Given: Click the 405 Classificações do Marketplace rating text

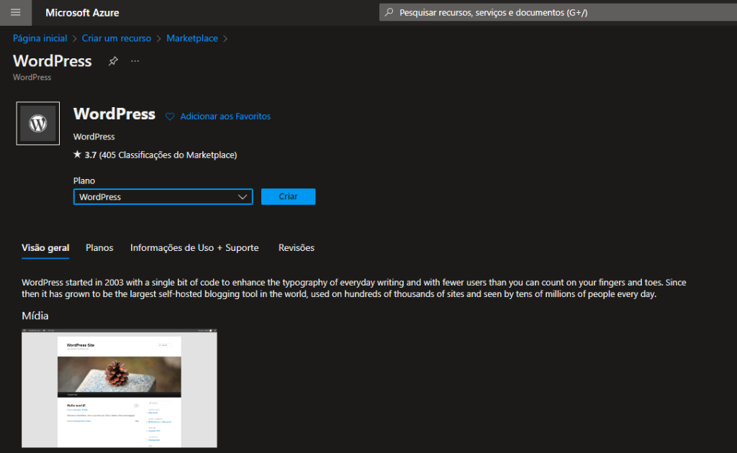Looking at the screenshot, I should point(168,155).
